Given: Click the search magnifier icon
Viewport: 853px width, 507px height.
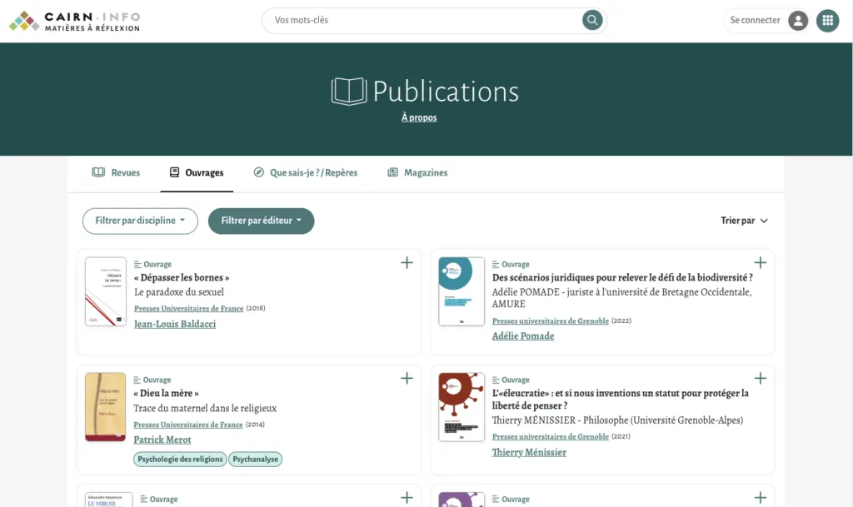Looking at the screenshot, I should coord(592,20).
